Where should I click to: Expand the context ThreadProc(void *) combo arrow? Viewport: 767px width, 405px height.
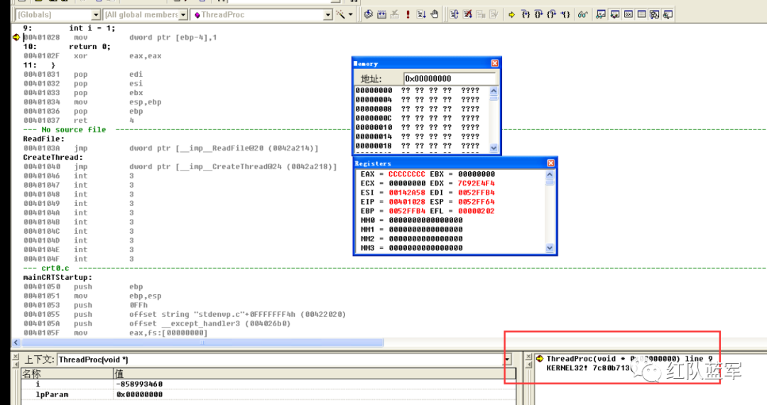pos(507,360)
